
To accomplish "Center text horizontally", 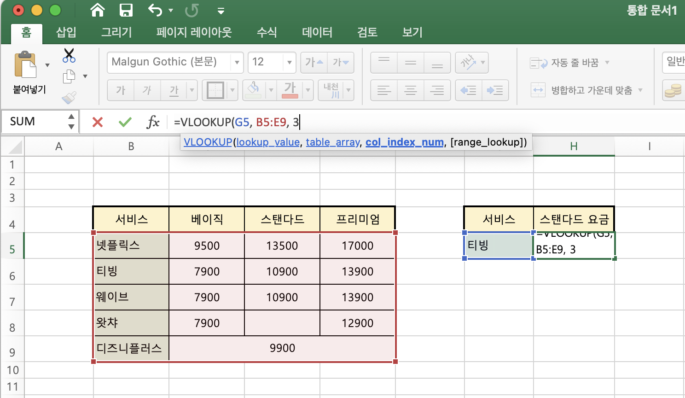I will [x=411, y=90].
